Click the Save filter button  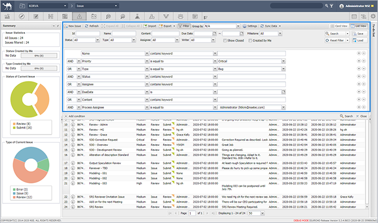(x=359, y=34)
